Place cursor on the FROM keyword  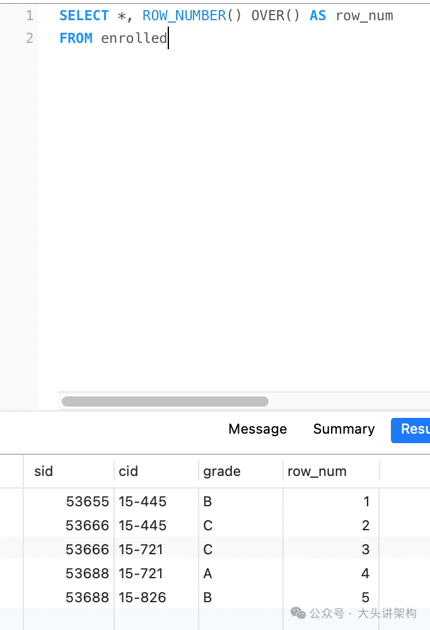(x=76, y=39)
